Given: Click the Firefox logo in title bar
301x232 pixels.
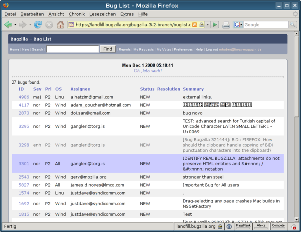Looking at the screenshot, I should (6, 5).
